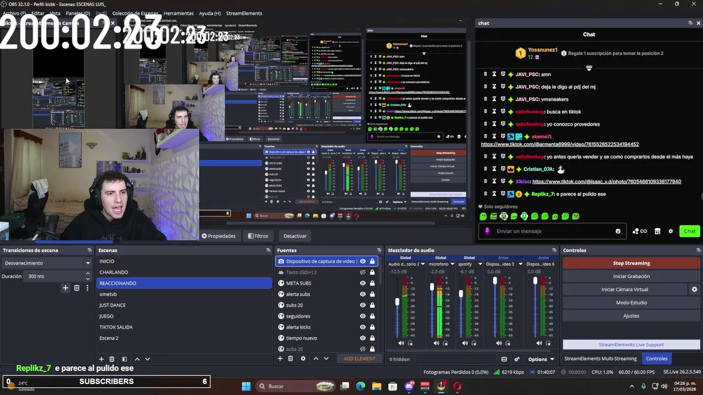Toggle monitoring headphone icon for microfono
Image resolution: width=703 pixels, height=395 pixels.
coord(445,343)
